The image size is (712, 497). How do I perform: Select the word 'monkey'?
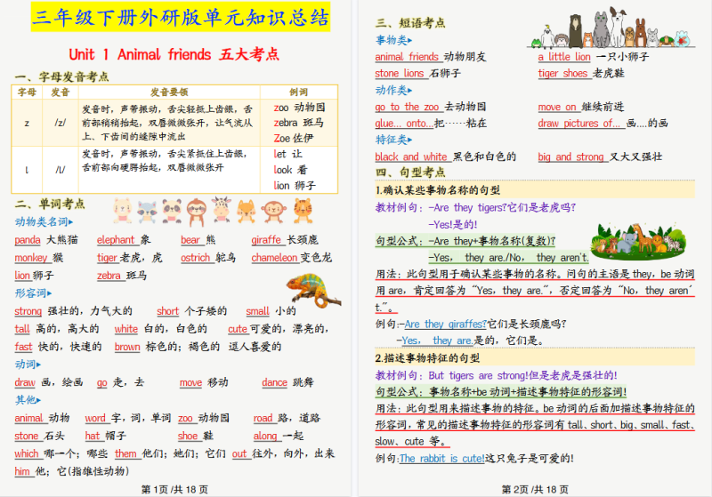click(31, 258)
